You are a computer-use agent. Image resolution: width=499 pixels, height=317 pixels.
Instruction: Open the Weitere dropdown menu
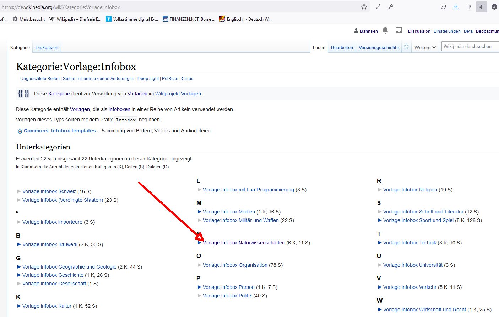click(425, 47)
